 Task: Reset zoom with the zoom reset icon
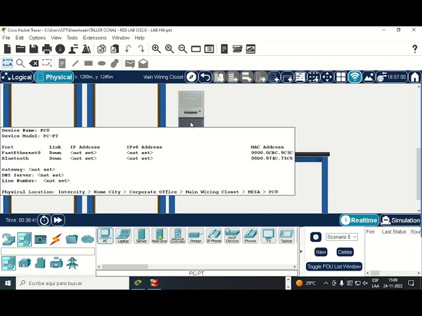tap(169, 49)
